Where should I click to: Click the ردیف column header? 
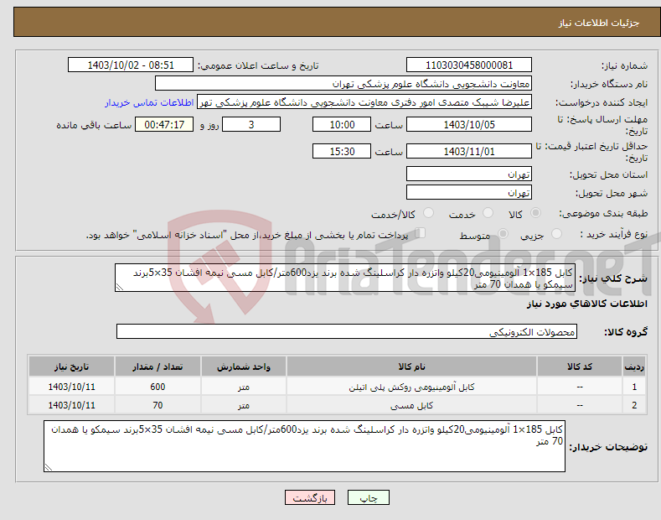(634, 367)
